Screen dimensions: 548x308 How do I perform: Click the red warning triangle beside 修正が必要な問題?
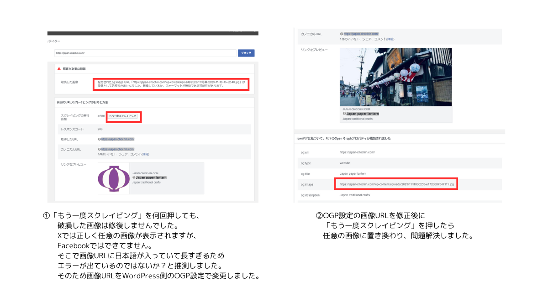tap(59, 68)
